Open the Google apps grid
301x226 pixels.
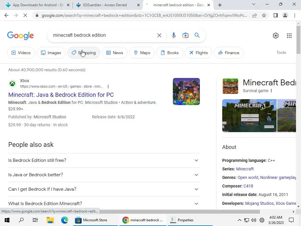click(289, 36)
